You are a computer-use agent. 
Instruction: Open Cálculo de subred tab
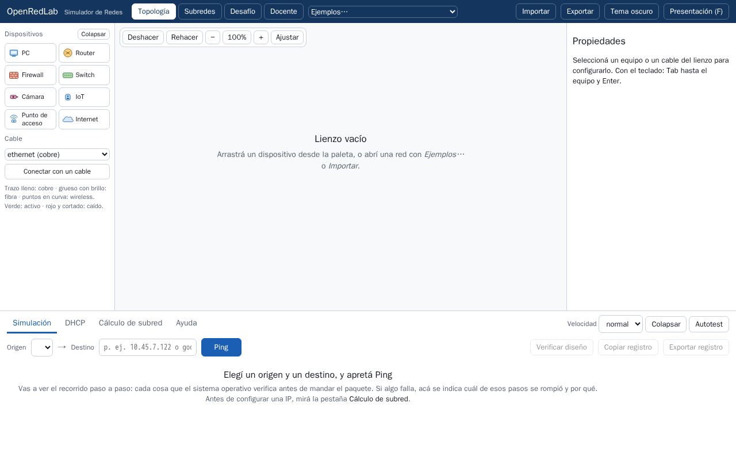click(x=131, y=323)
